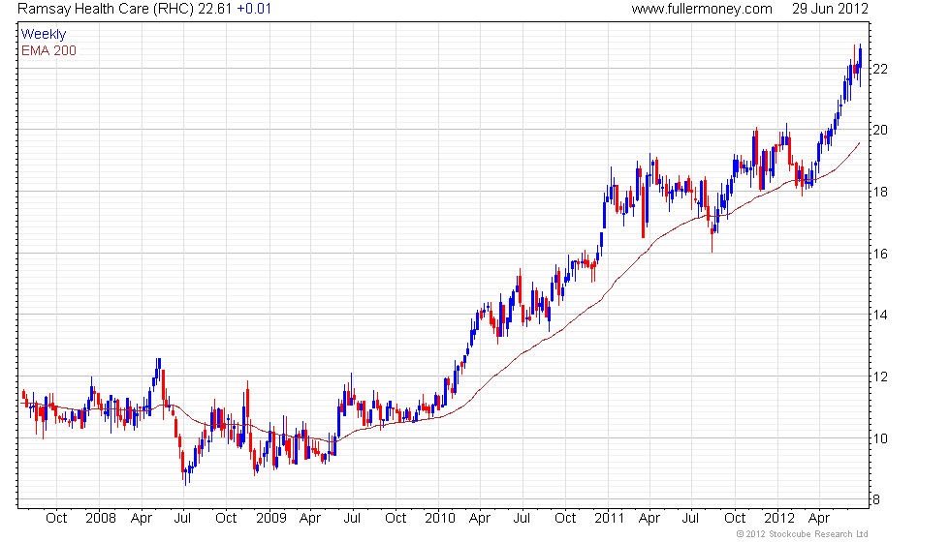Screen dimensions: 950x542
Task: Click the price change value +0.01
Action: pos(254,9)
